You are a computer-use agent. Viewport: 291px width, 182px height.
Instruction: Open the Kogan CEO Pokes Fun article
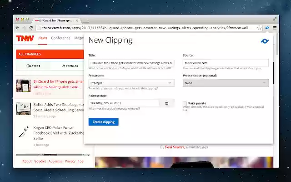(x=58, y=133)
